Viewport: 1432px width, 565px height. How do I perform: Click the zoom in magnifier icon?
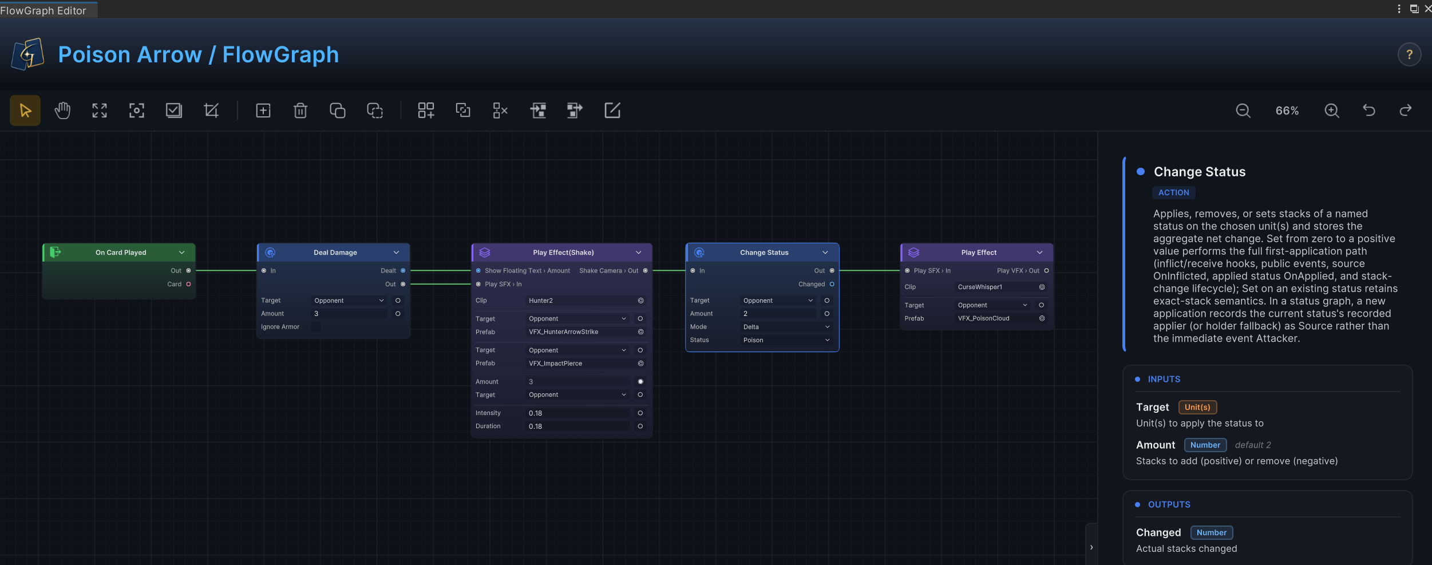click(x=1332, y=110)
